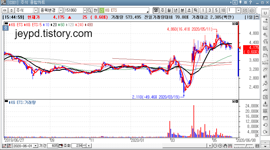The width and height of the screenshot is (270, 150).
Task: Choose interval button 3
Action: (210, 10)
